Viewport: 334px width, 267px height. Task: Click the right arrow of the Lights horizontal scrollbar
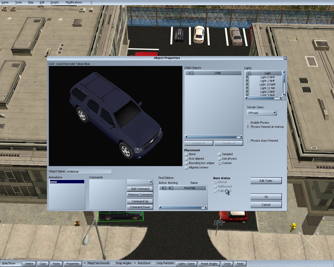tap(281, 98)
